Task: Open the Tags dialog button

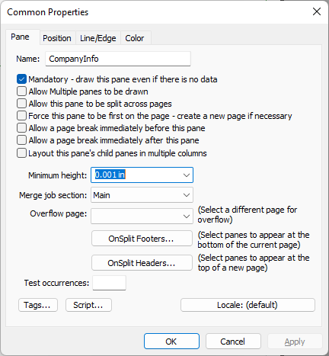Action: [38, 305]
